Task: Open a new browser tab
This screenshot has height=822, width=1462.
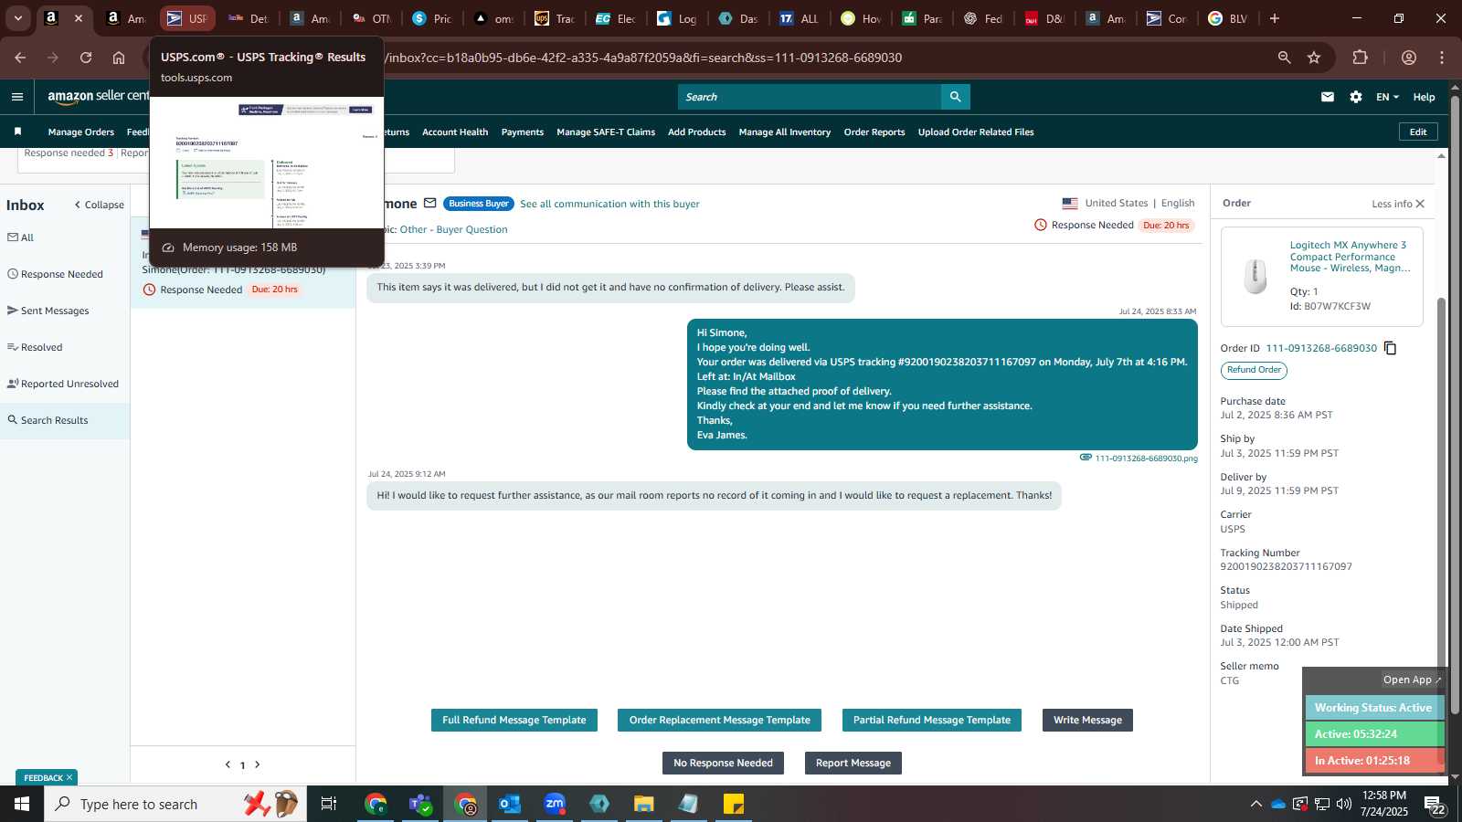Action: [x=1275, y=18]
